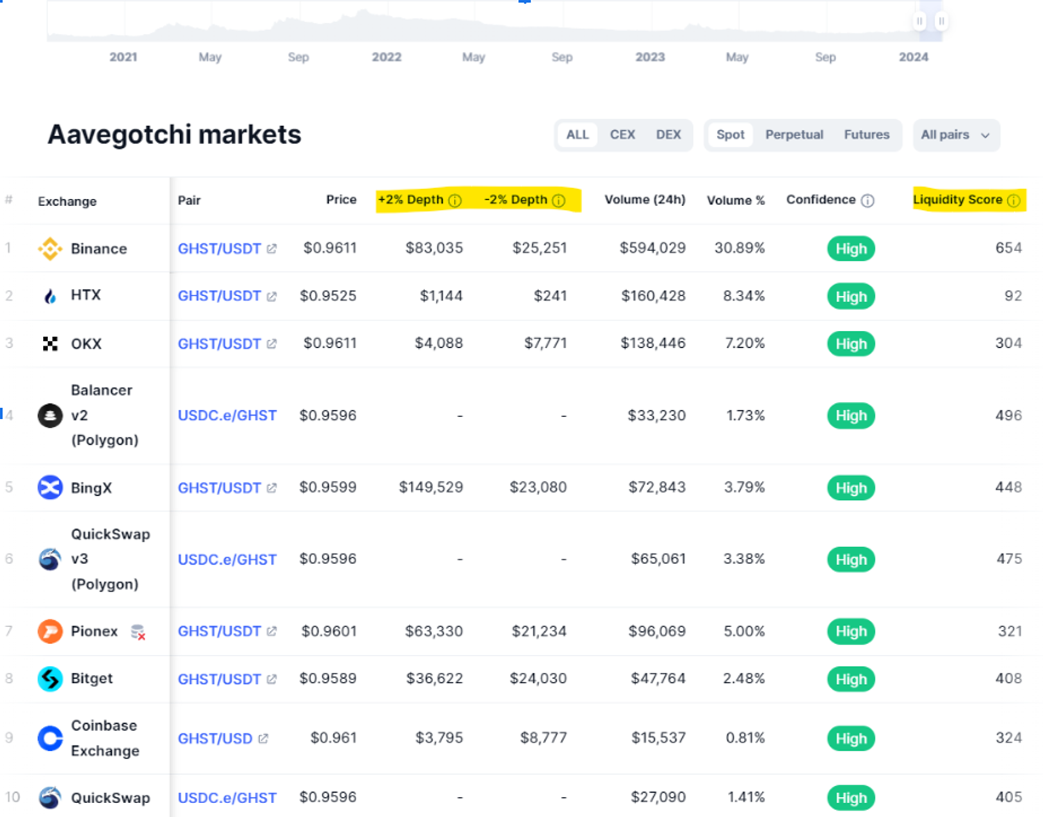Click the Pionex orange logo icon
This screenshot has width=1043, height=817.
(49, 631)
